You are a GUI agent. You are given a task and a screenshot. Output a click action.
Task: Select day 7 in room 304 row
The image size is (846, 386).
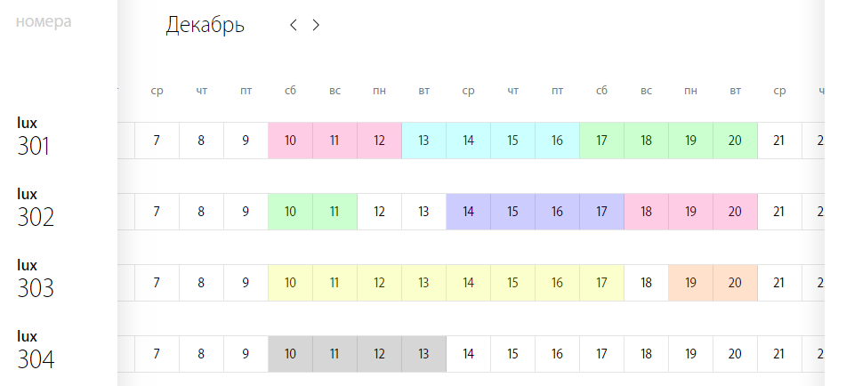pos(157,354)
